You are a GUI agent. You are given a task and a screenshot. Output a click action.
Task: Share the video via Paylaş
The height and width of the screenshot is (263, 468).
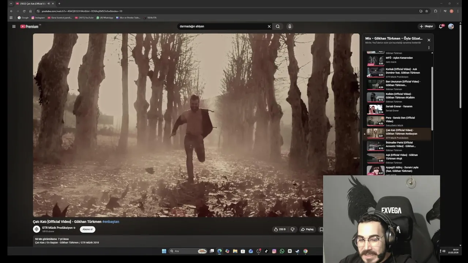click(x=307, y=229)
